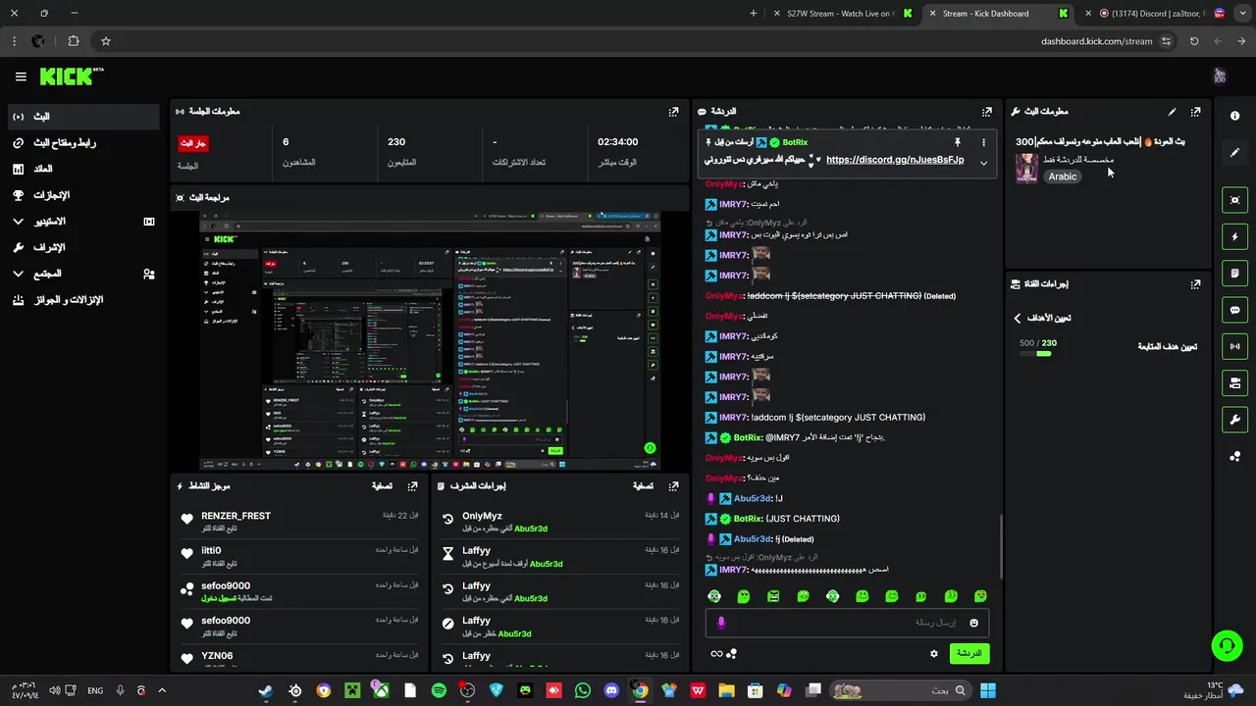Click iitti0 in the activity feed

click(211, 551)
